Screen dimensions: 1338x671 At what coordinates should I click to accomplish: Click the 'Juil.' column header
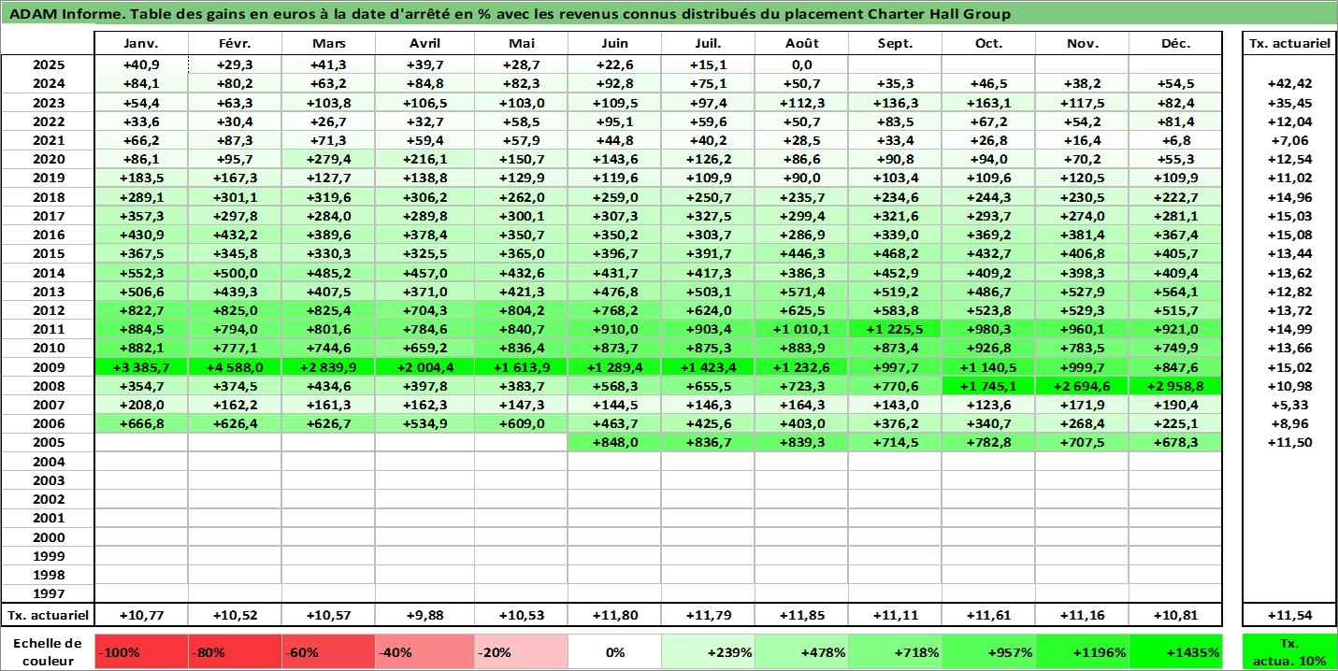coord(708,44)
